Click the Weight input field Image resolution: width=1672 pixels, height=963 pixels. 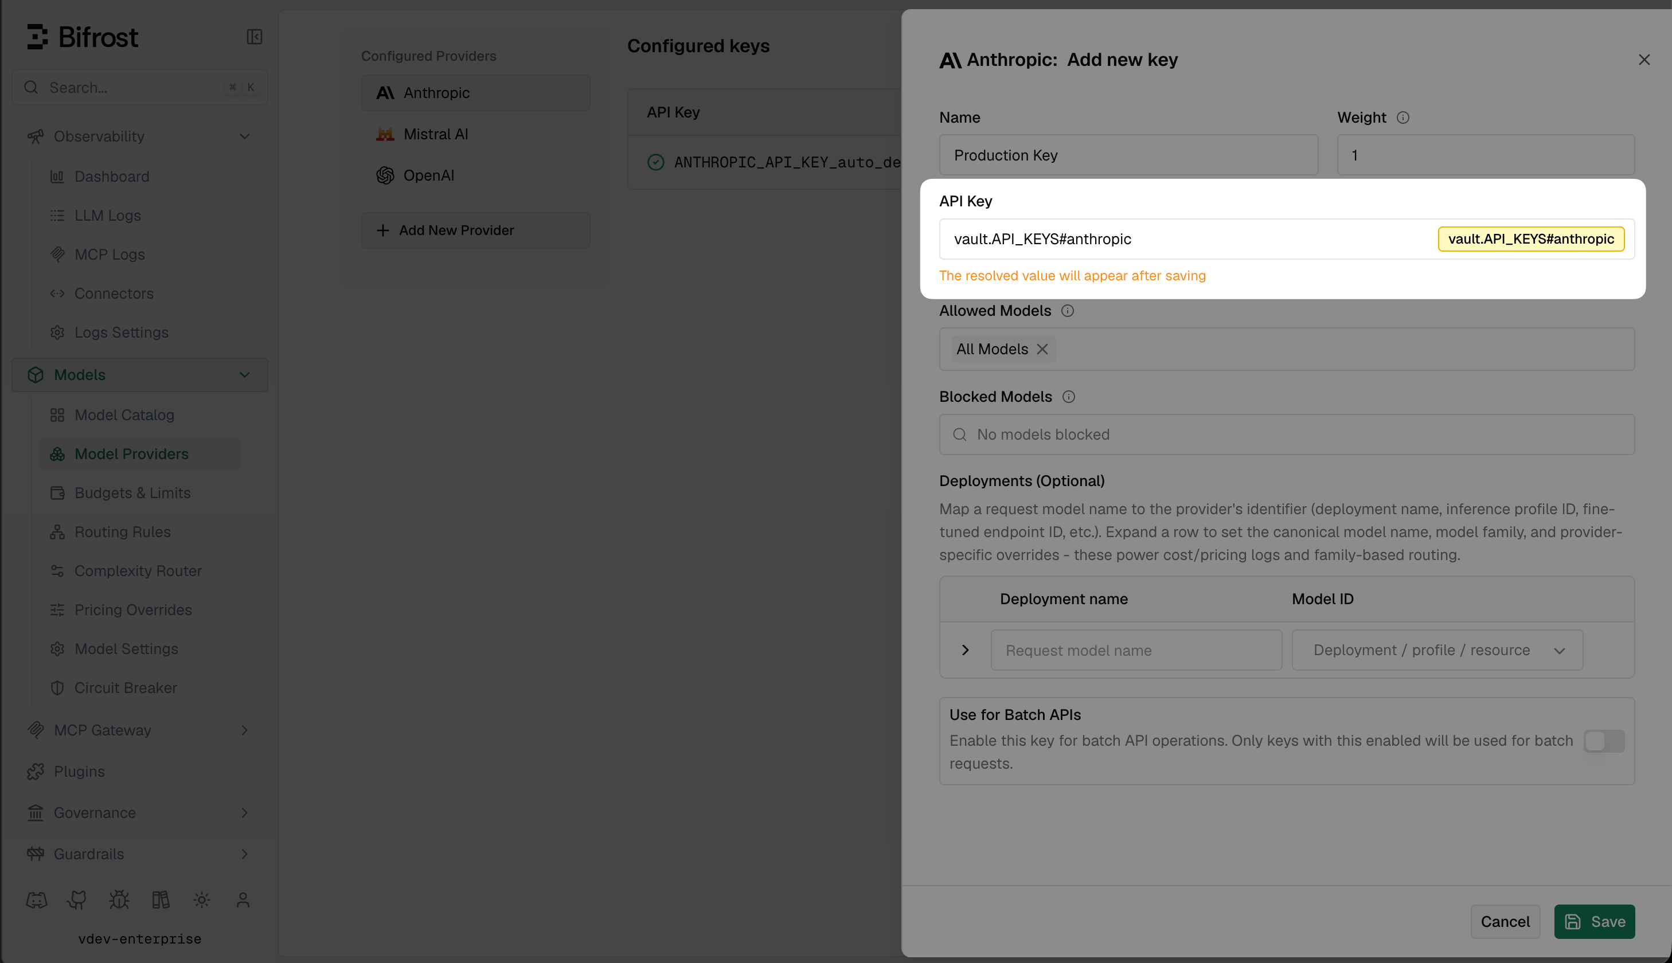click(1486, 155)
